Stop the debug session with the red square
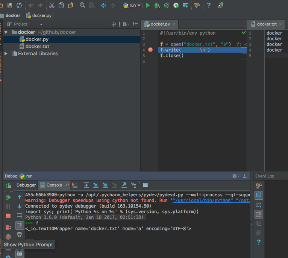The width and height of the screenshot is (288, 258). click(8, 216)
